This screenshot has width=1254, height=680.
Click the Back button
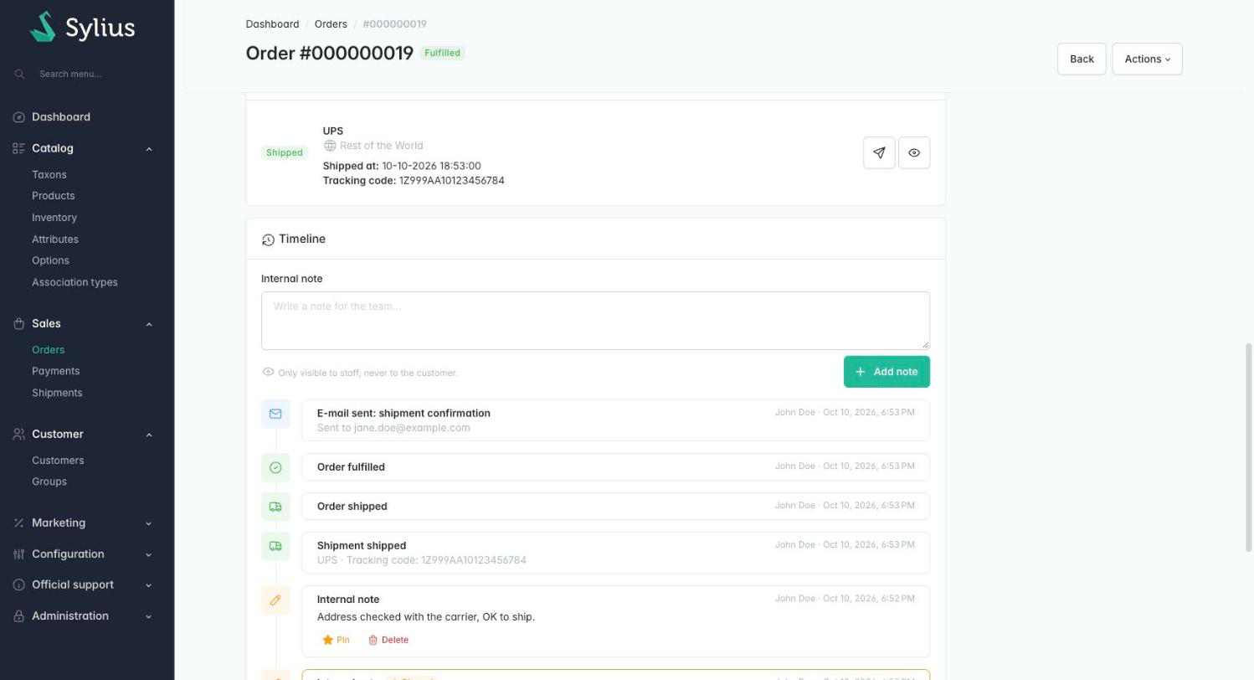[1082, 59]
